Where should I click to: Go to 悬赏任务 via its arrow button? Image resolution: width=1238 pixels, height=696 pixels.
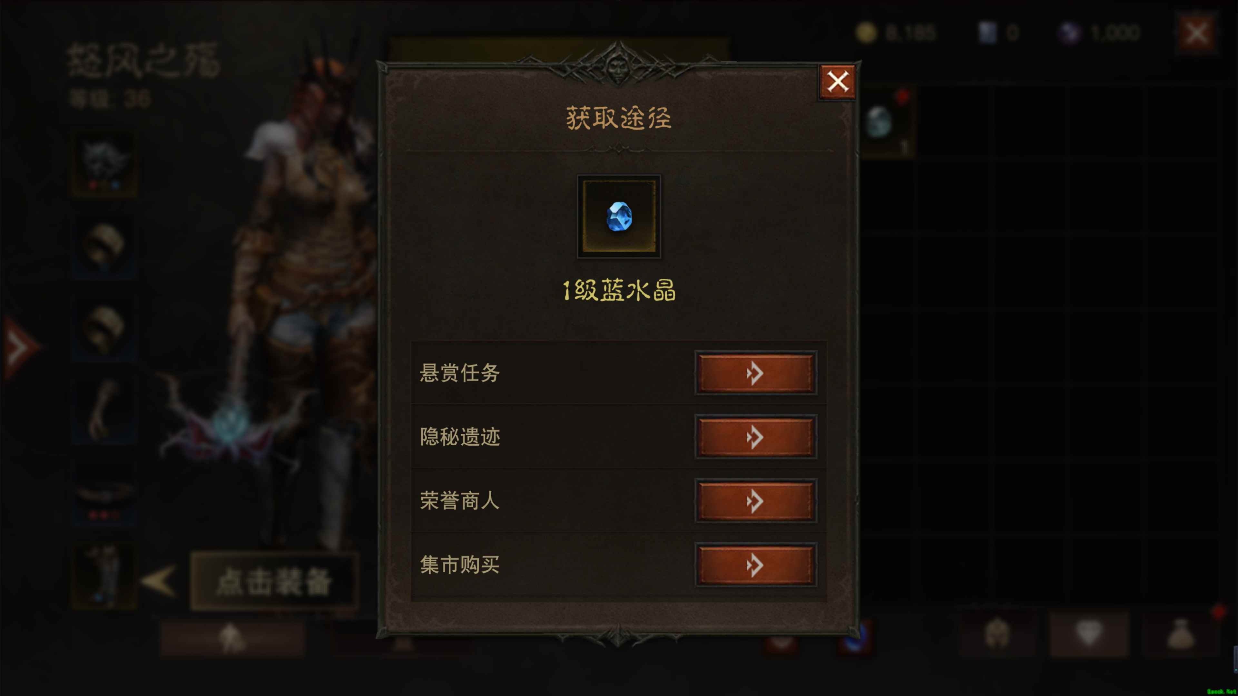[755, 373]
